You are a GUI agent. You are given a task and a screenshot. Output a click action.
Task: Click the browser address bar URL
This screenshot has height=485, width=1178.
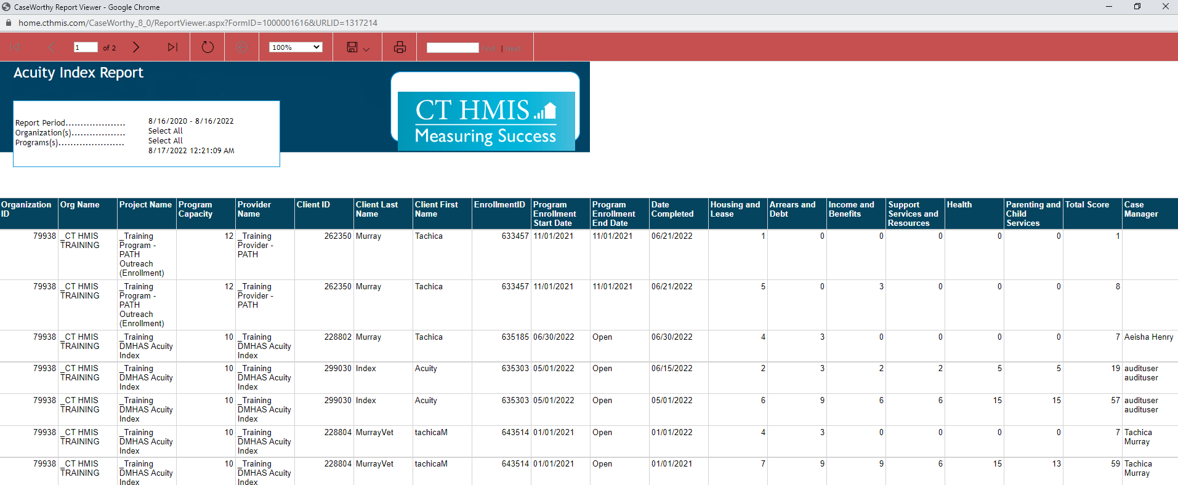pyautogui.click(x=198, y=23)
